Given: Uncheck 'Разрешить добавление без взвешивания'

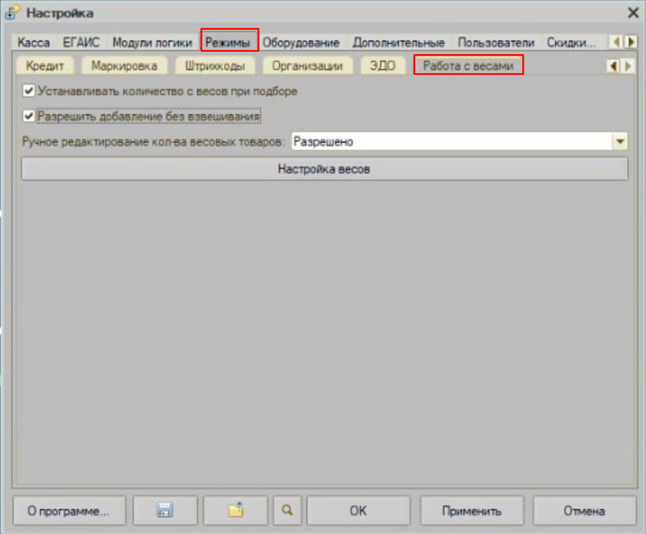Looking at the screenshot, I should pyautogui.click(x=28, y=116).
